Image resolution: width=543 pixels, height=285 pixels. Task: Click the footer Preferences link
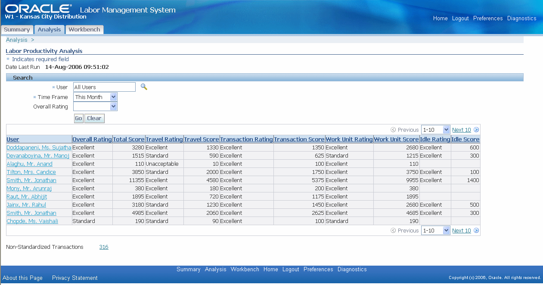click(318, 270)
